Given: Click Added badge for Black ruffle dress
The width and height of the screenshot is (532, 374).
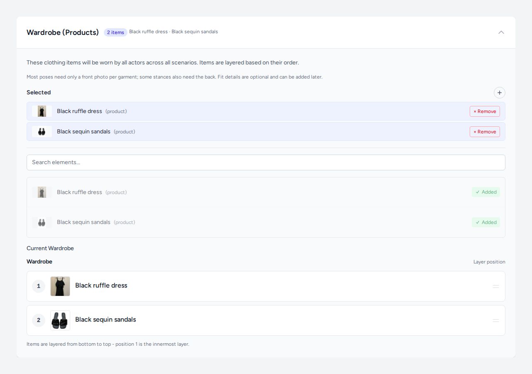Looking at the screenshot, I should 486,192.
